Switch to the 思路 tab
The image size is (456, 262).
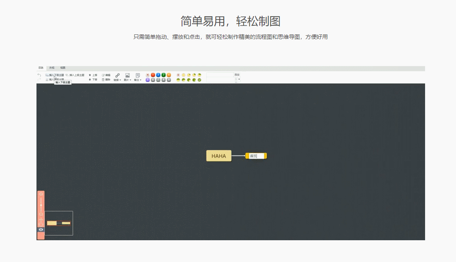(41, 68)
